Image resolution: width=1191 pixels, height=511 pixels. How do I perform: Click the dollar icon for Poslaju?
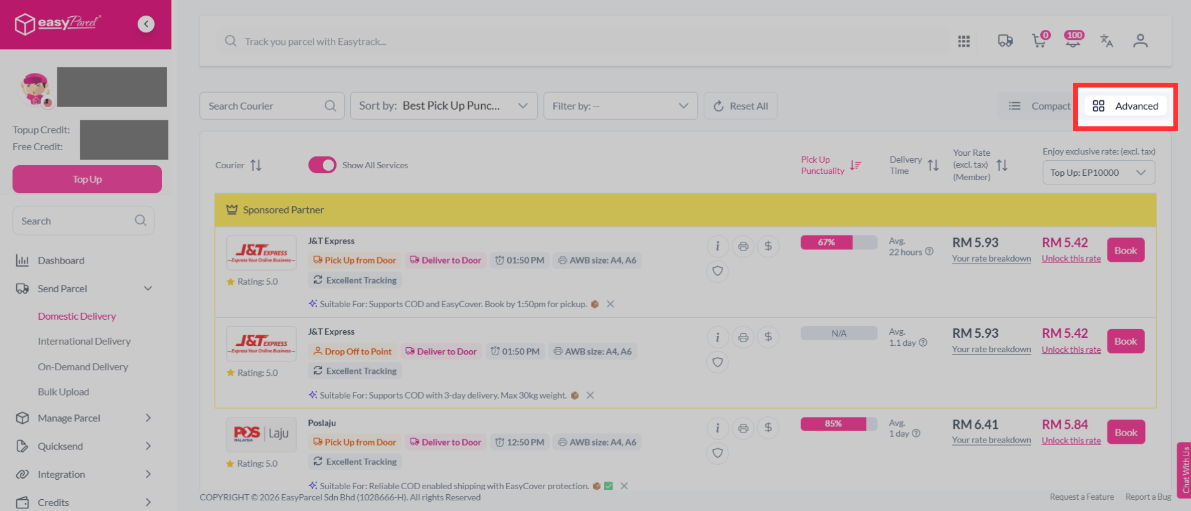[x=768, y=428]
